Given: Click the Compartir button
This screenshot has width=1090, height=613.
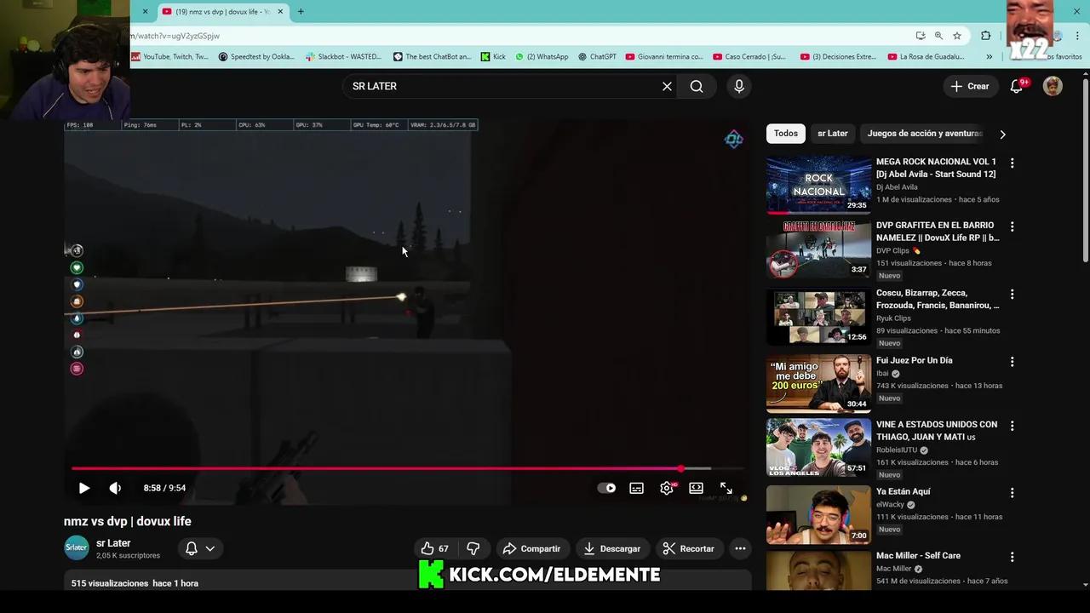Looking at the screenshot, I should coord(531,548).
